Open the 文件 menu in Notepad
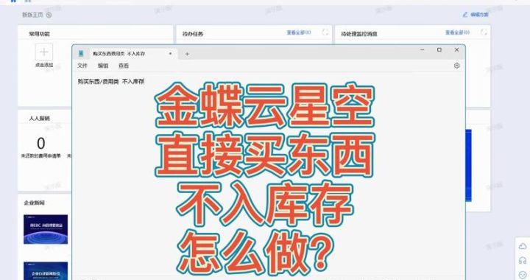The height and width of the screenshot is (280, 530). (82, 66)
